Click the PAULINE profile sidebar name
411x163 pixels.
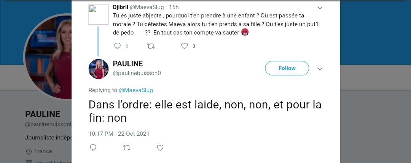tap(43, 114)
